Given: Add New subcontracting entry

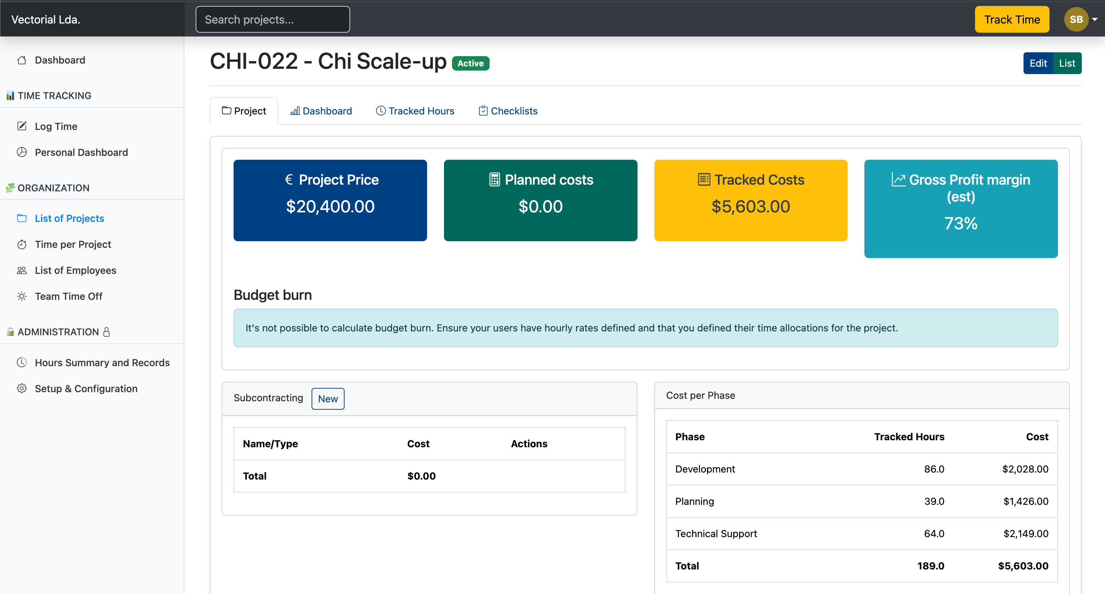Looking at the screenshot, I should coord(328,399).
